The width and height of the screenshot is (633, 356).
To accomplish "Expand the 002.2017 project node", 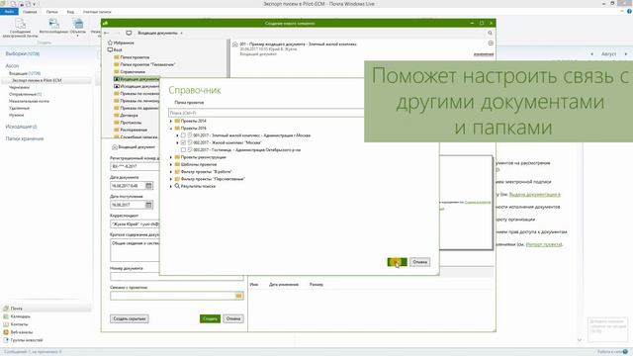I will [x=177, y=142].
